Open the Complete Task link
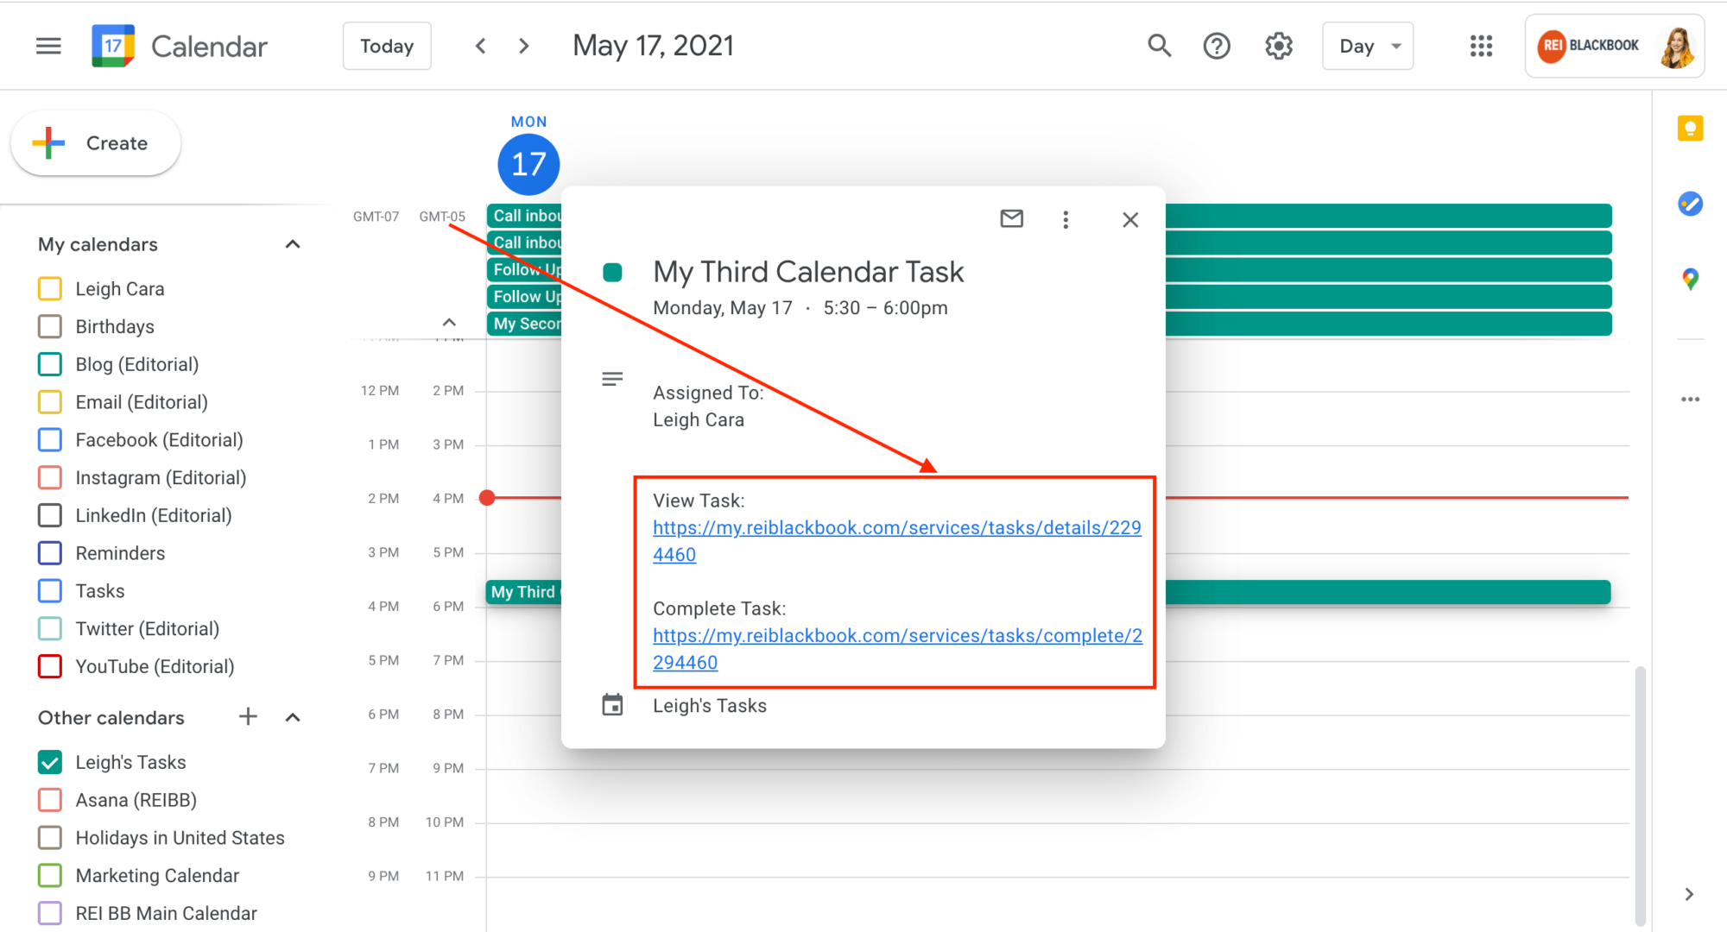This screenshot has height=932, width=1727. point(897,649)
